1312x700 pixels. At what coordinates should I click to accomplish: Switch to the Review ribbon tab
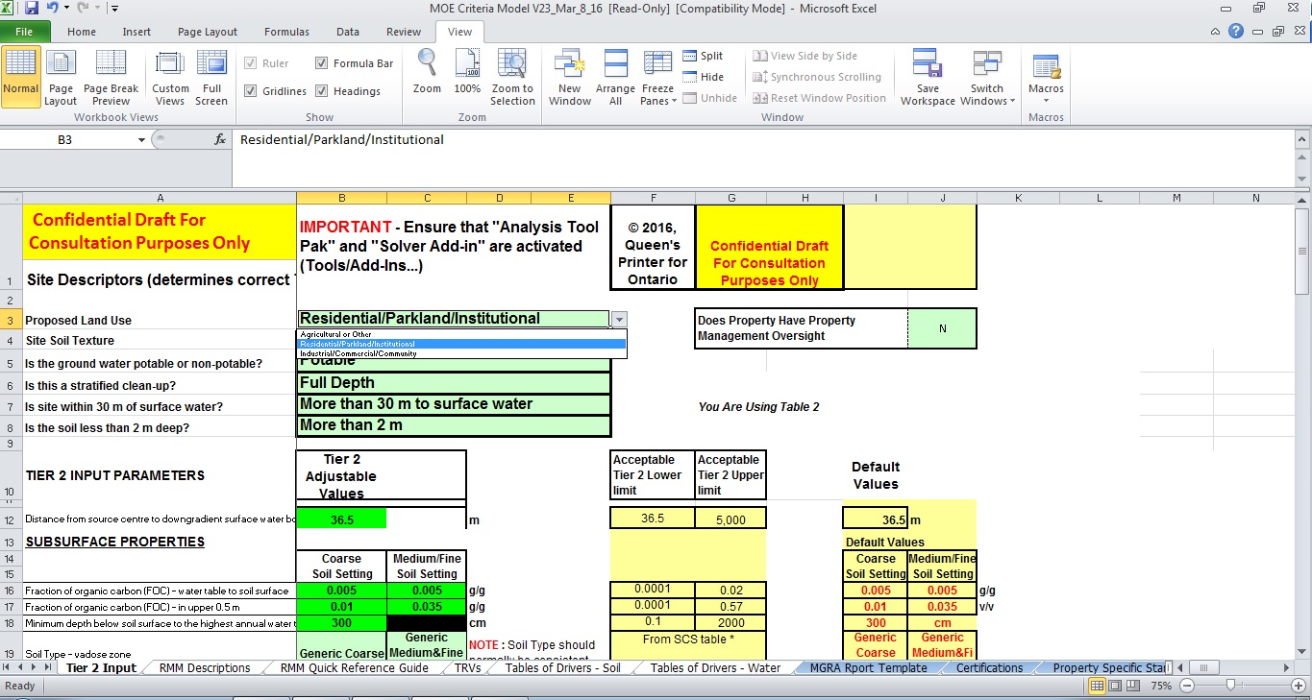(404, 32)
